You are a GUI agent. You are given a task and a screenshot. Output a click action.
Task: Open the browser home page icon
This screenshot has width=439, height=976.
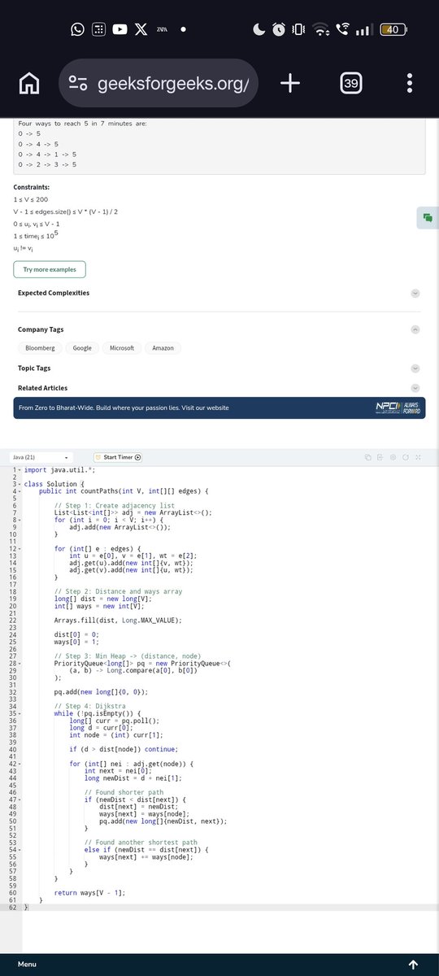click(29, 83)
